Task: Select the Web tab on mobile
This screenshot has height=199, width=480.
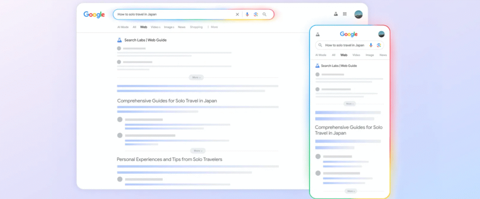Action: click(x=344, y=55)
